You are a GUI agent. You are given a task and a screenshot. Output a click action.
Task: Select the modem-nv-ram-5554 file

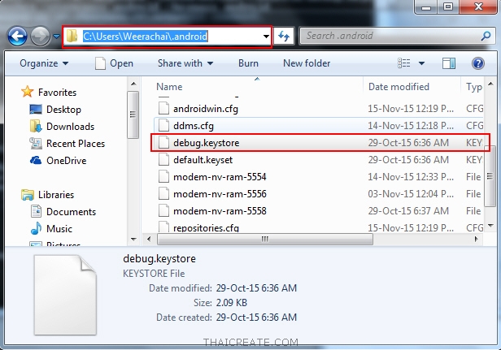coord(220,177)
